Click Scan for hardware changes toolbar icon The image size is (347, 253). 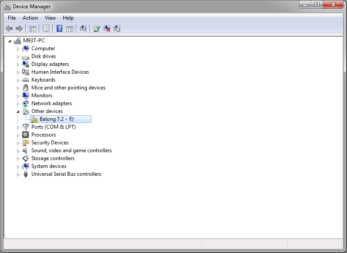(x=83, y=28)
